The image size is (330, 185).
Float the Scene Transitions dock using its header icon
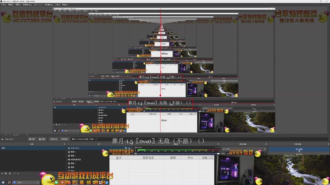click(x=266, y=144)
